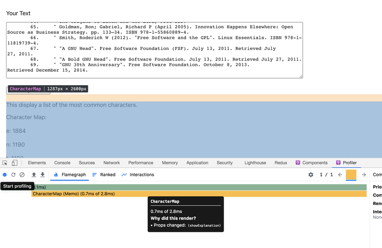Image resolution: width=382 pixels, height=248 pixels.
Task: Open the Console tab
Action: tap(63, 163)
